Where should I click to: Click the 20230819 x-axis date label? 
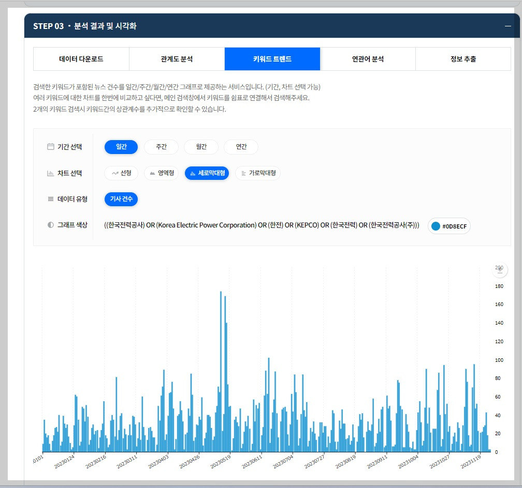[345, 462]
